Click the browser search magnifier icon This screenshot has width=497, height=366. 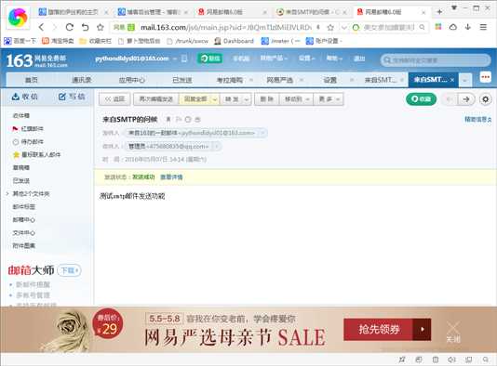click(422, 27)
